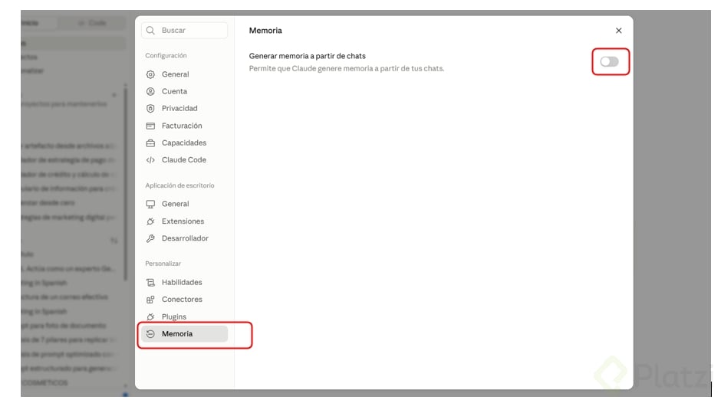The height and width of the screenshot is (400, 721).
Task: Click the Plugins plug icon
Action: pos(150,317)
